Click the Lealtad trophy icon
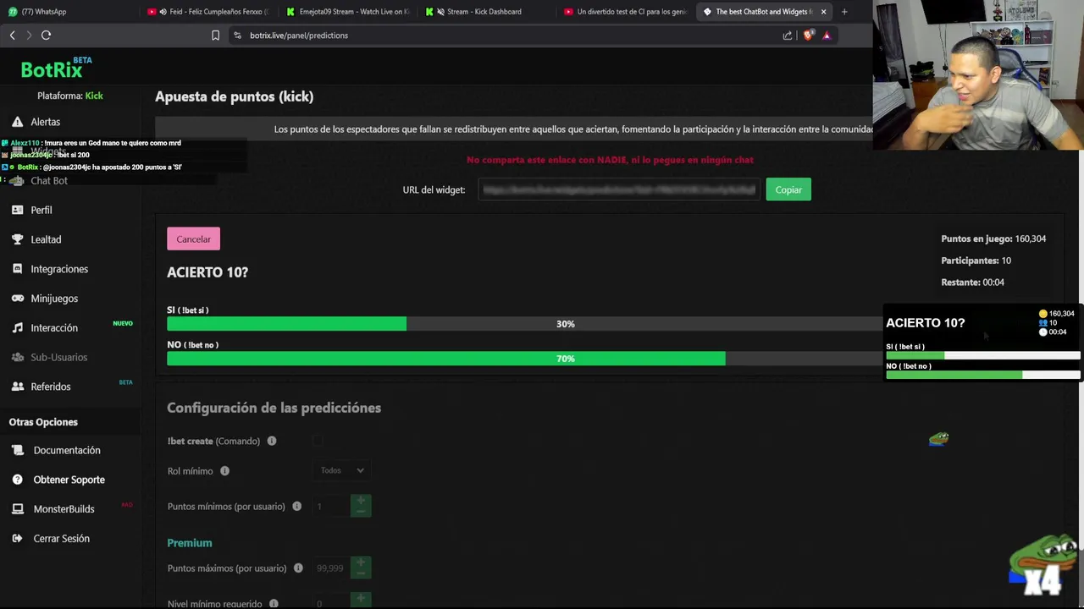 (x=17, y=239)
